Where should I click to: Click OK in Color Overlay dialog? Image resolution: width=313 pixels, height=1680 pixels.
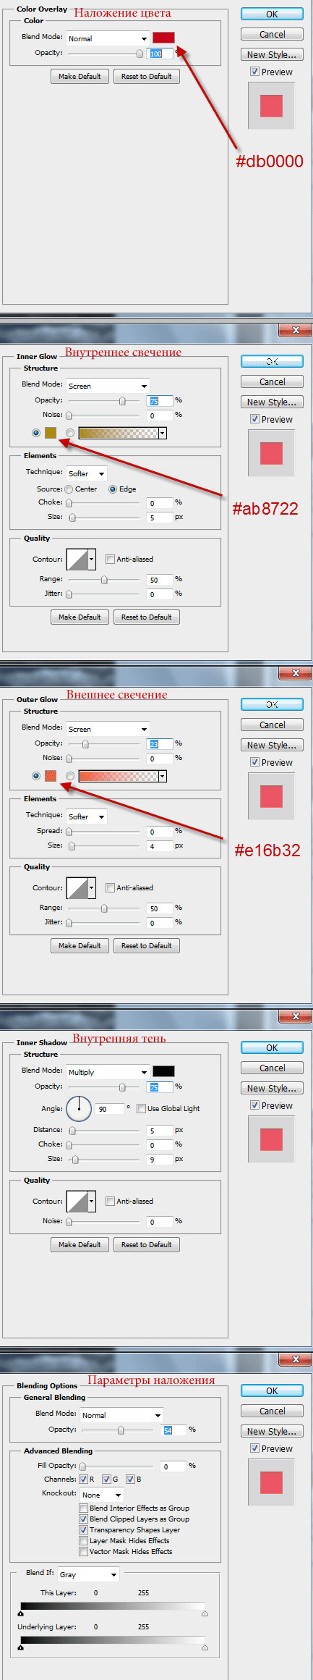point(272,14)
